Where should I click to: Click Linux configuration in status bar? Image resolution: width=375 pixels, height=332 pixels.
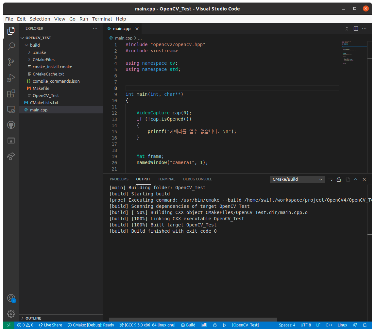pos(342,325)
